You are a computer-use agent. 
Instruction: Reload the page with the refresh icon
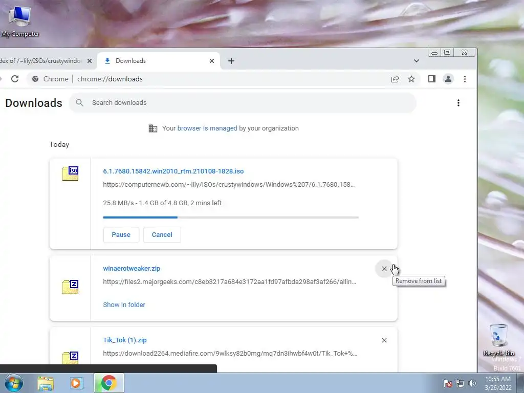pos(15,79)
